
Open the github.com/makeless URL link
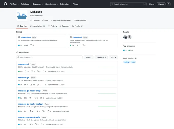click(62, 21)
